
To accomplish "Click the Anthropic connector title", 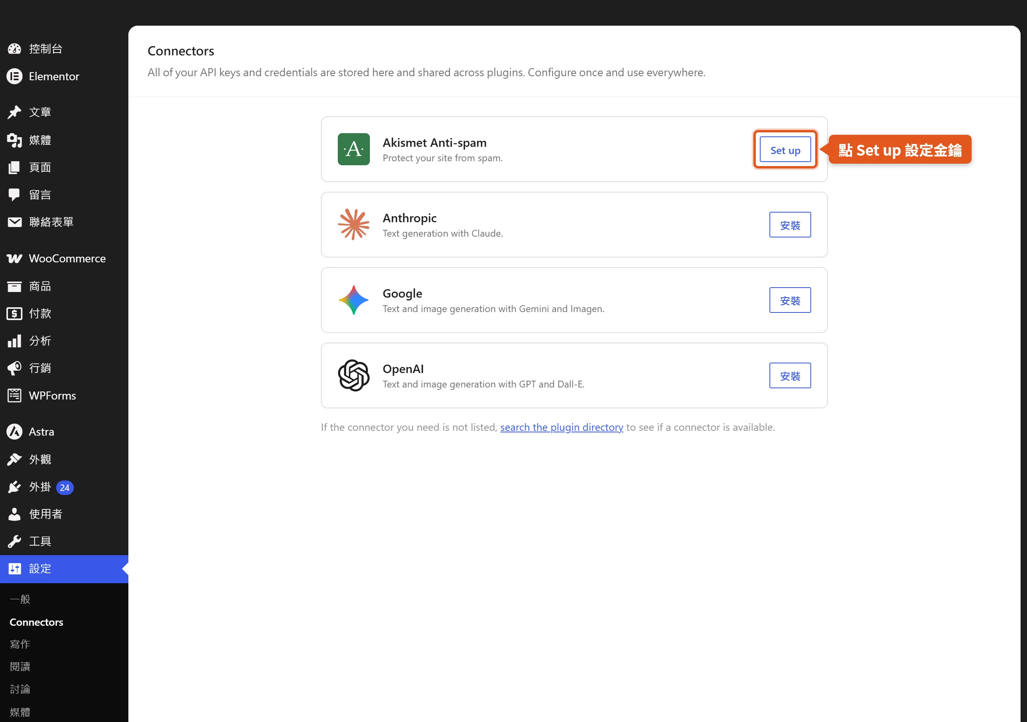I will (409, 218).
